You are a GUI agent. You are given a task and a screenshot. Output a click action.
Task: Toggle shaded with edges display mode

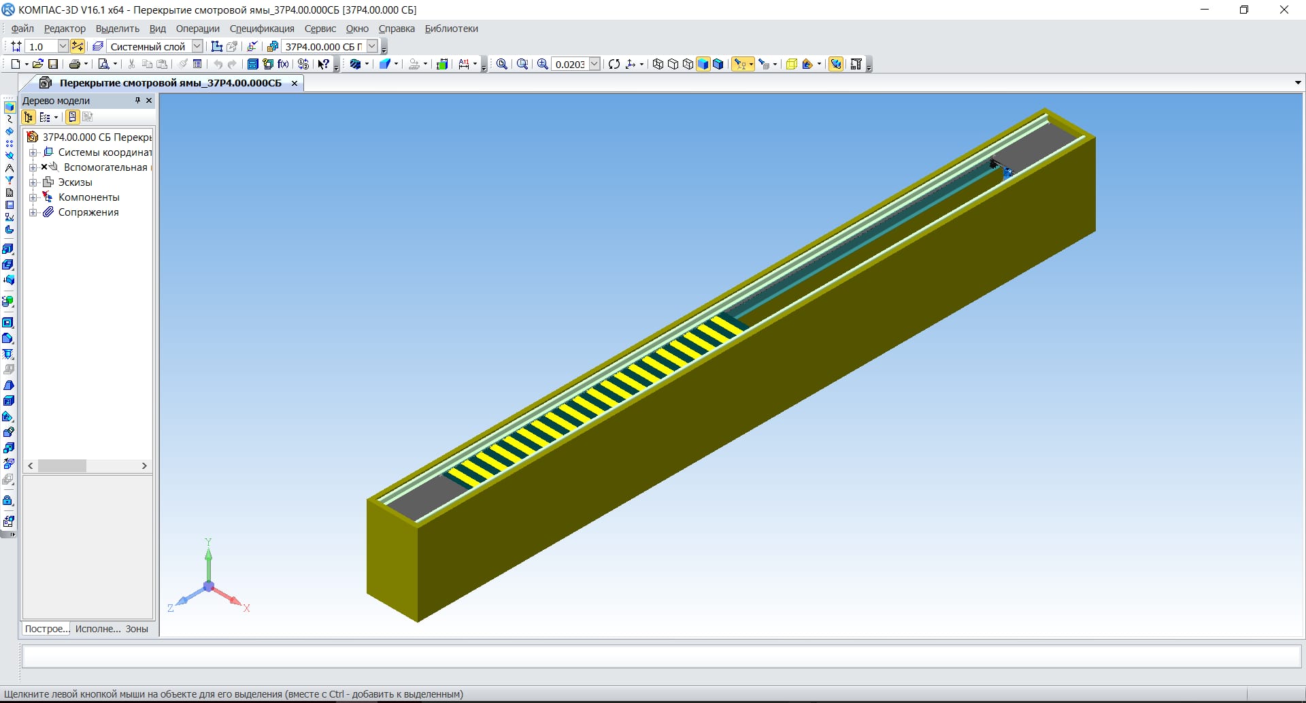pyautogui.click(x=718, y=64)
